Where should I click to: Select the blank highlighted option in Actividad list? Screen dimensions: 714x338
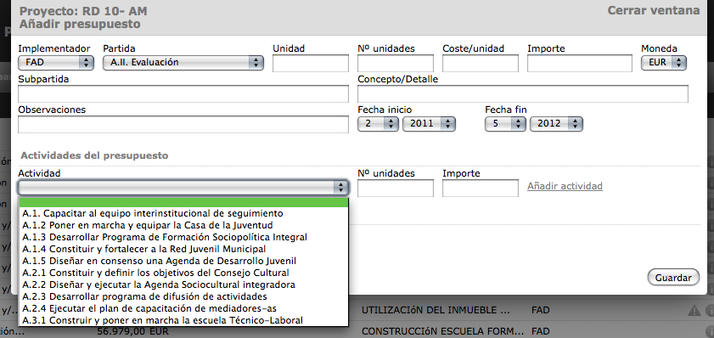coord(183,203)
